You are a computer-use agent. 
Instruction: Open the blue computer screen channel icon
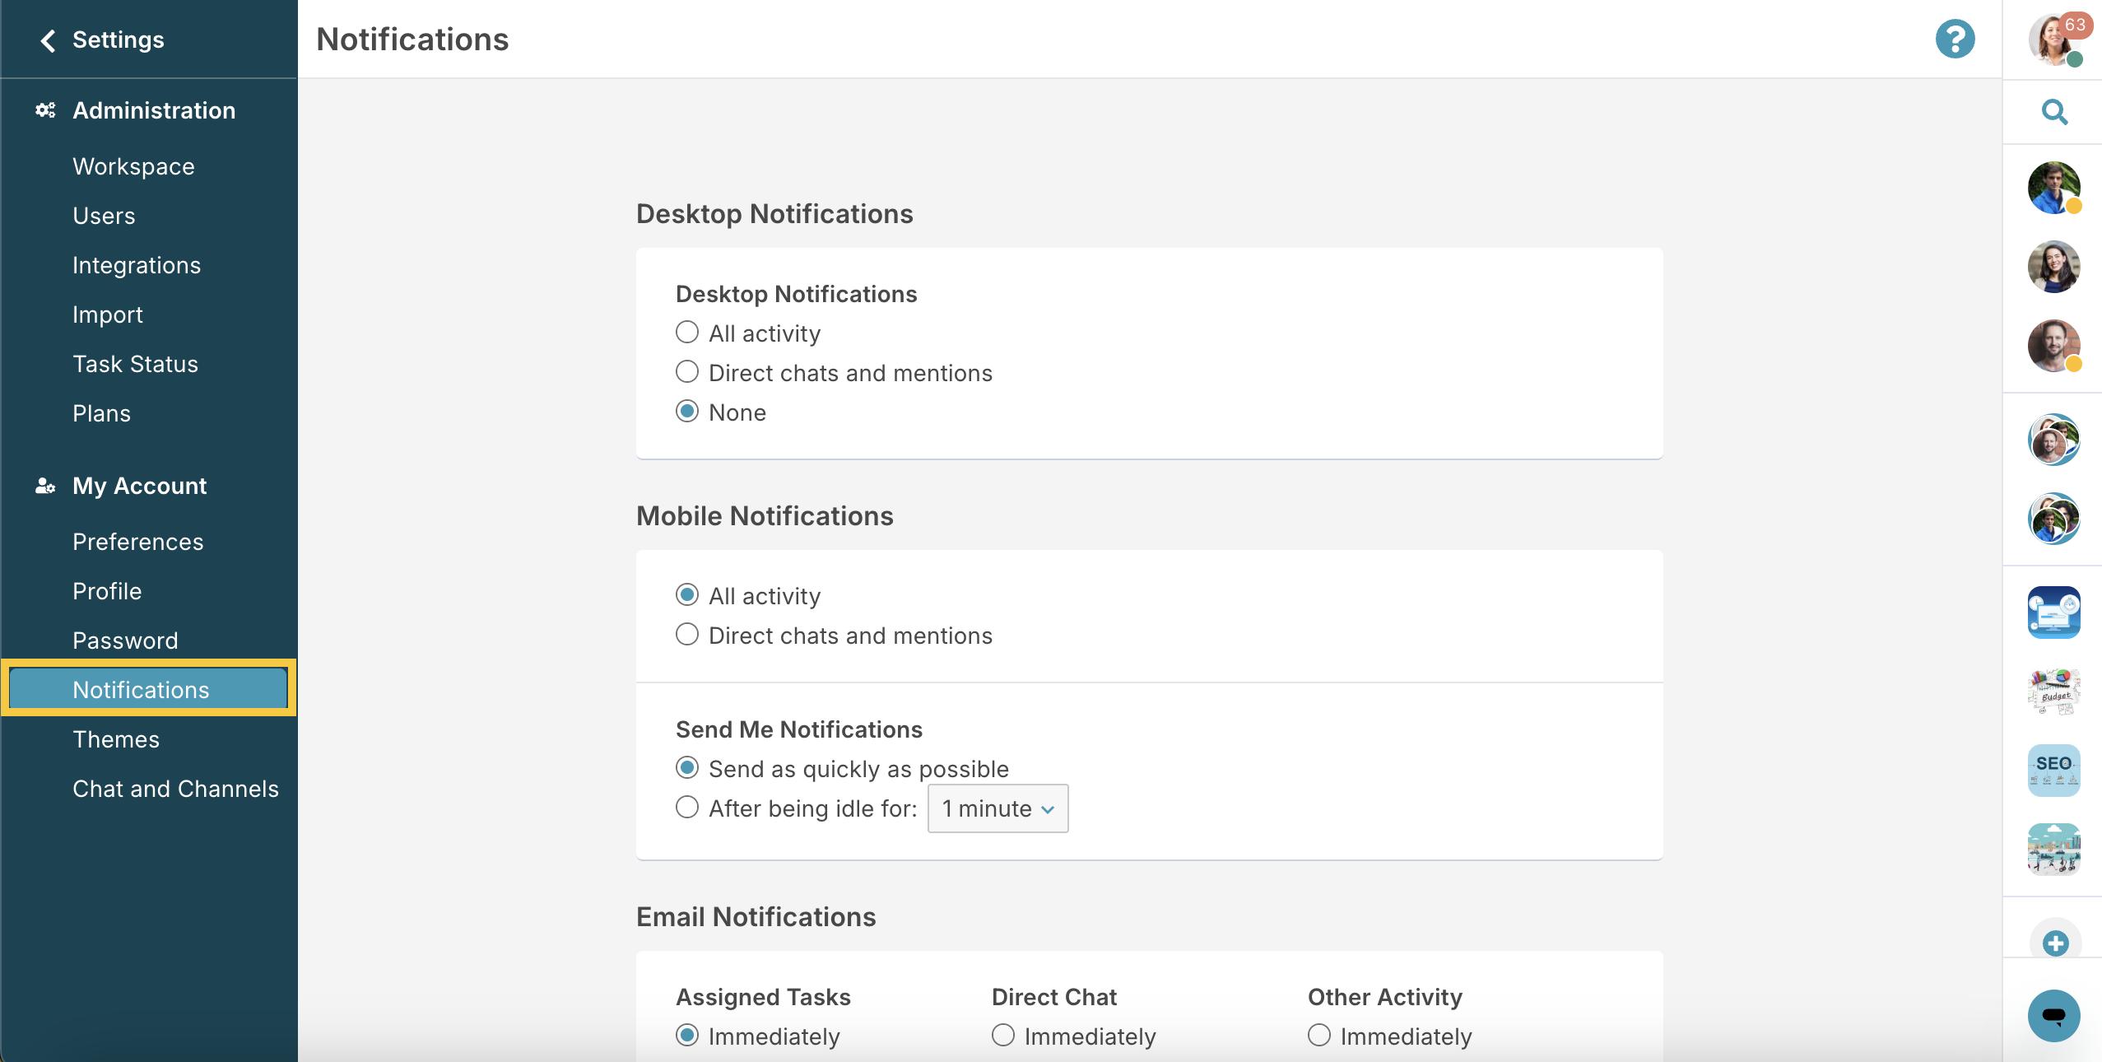(2054, 613)
